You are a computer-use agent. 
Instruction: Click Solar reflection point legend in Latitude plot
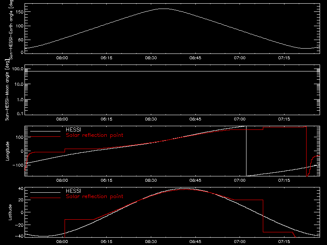pos(94,196)
